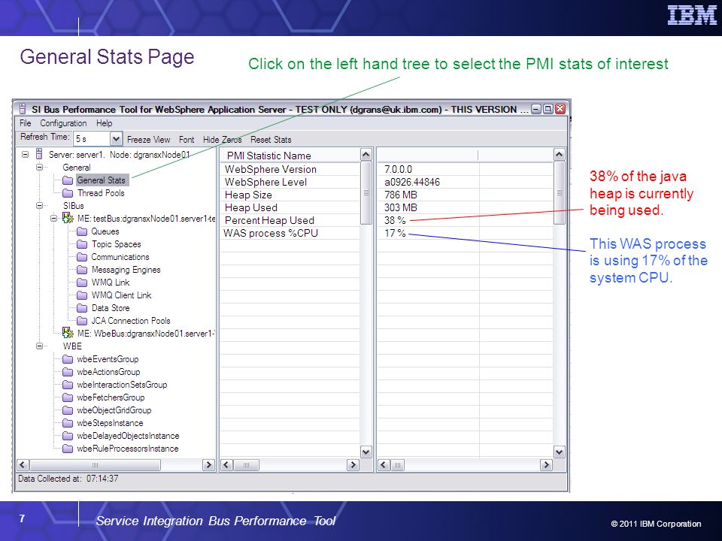Click the testBus messaging engine icon
Screen dimensions: 722x541
[68, 219]
